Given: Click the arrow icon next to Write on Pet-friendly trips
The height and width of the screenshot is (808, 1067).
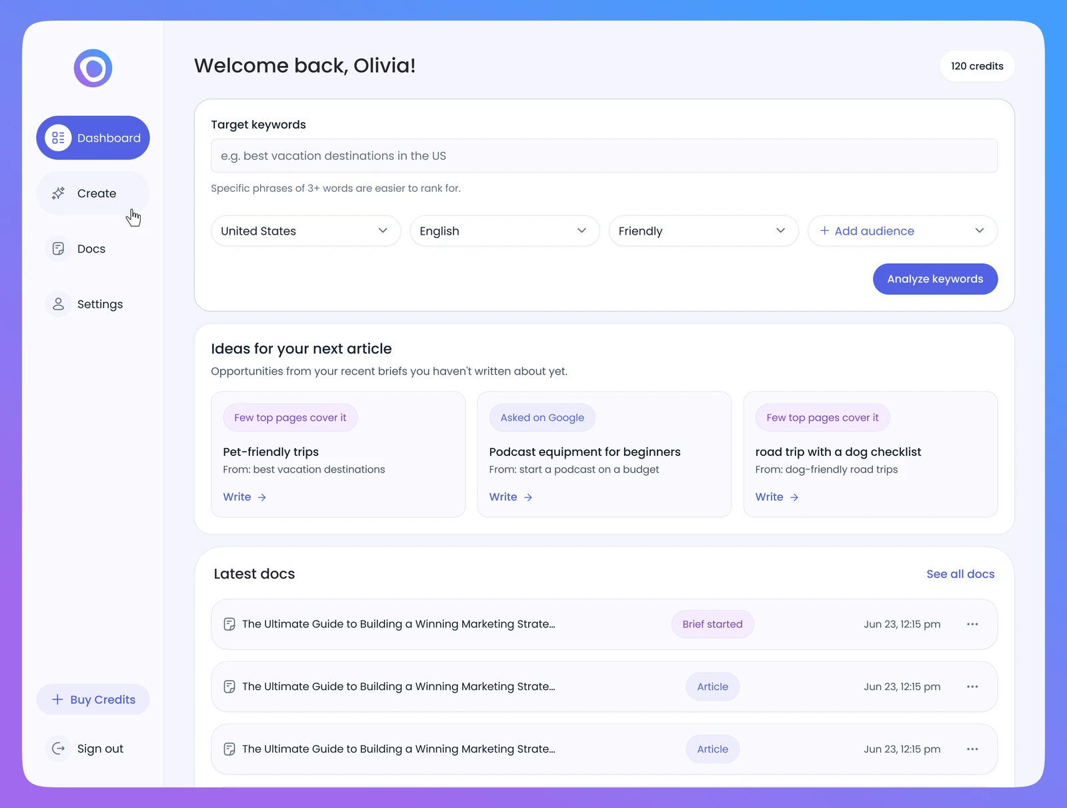Looking at the screenshot, I should point(262,497).
